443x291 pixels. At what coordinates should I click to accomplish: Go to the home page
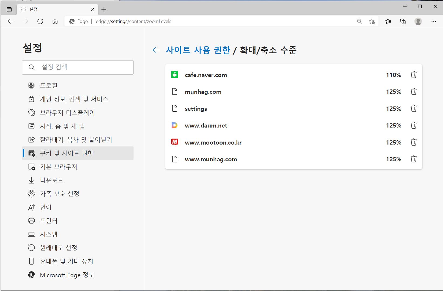coord(55,21)
